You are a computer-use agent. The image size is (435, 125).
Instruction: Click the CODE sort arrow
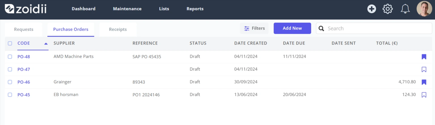[x=46, y=43]
